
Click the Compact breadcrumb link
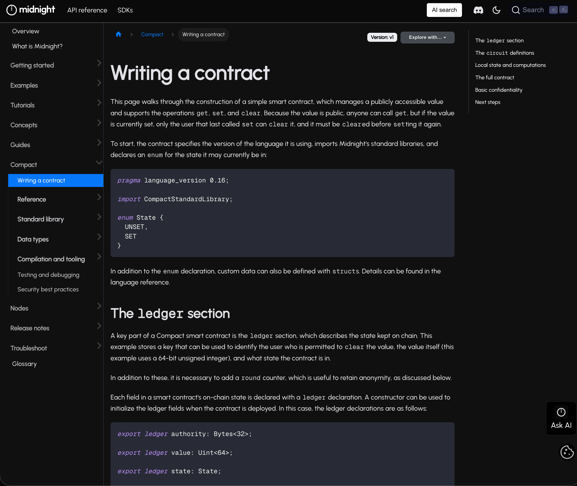(x=152, y=34)
